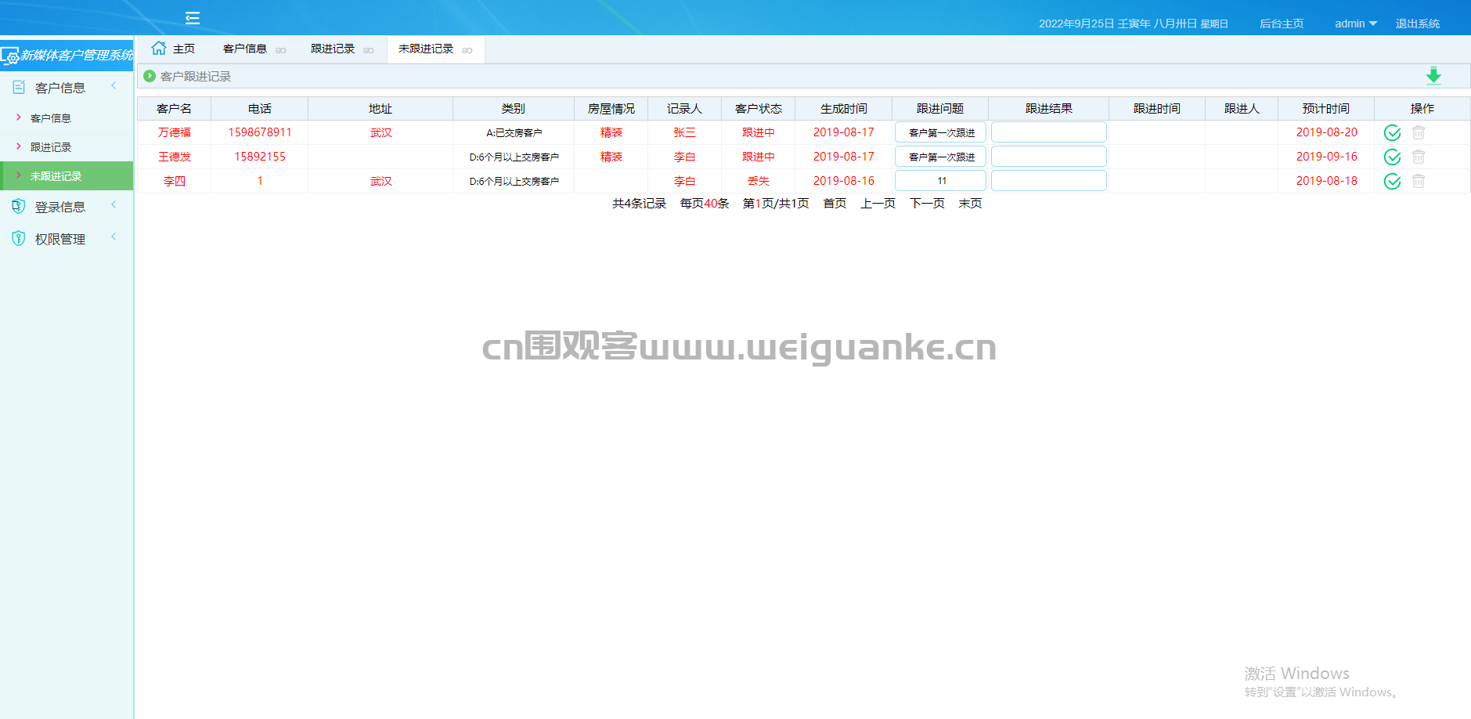Click the 后台主页 link
Screen dimensions: 1471x719
(1282, 23)
